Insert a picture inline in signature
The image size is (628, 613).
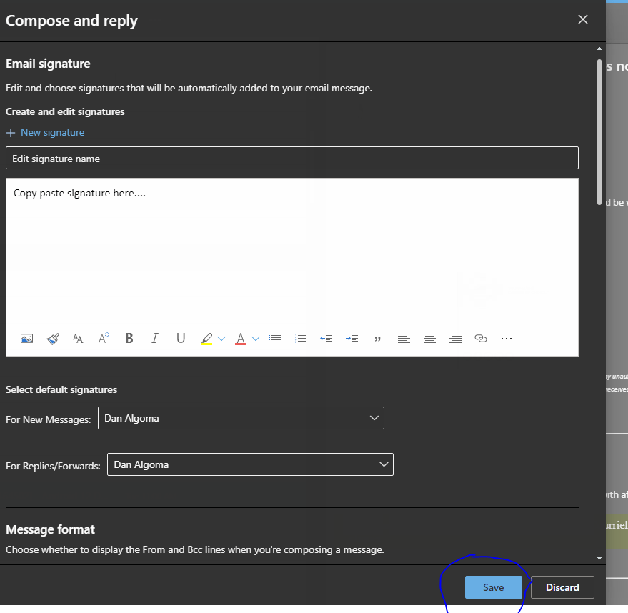pyautogui.click(x=26, y=339)
